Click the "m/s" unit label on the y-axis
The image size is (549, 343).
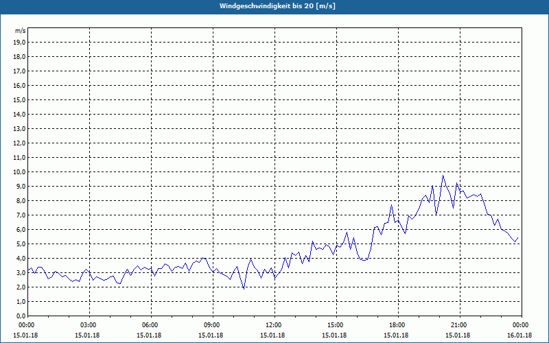21,31
